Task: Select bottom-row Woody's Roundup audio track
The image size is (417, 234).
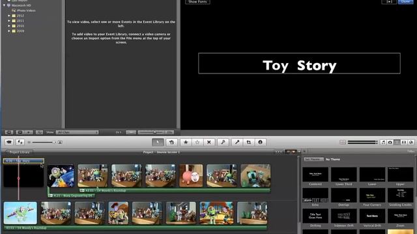Action: click(135, 227)
